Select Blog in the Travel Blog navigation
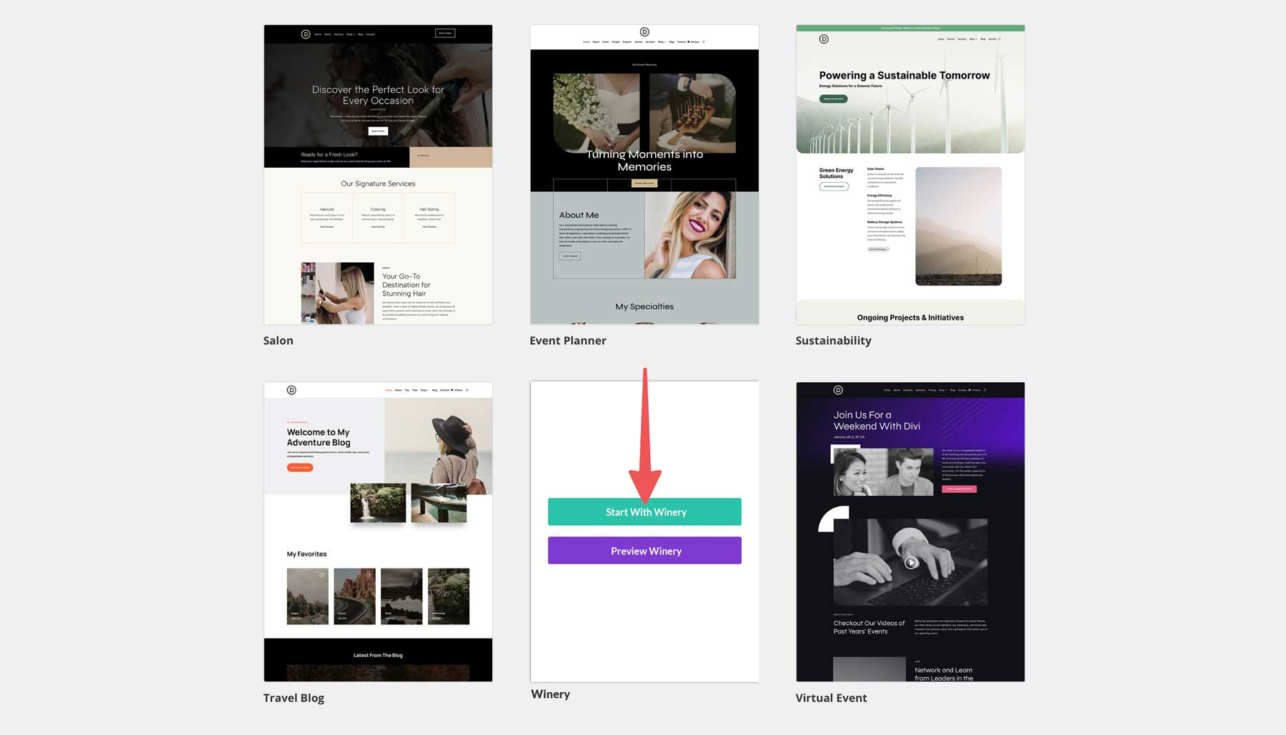Image resolution: width=1286 pixels, height=735 pixels. tap(434, 390)
